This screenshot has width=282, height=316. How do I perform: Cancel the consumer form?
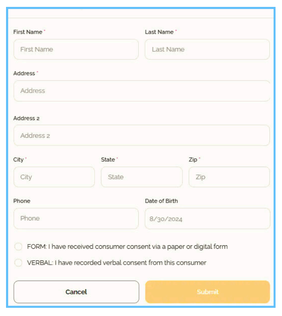point(76,292)
